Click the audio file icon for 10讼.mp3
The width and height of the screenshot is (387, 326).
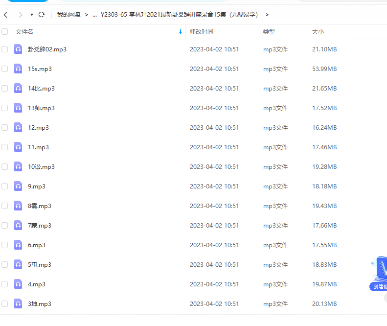(18, 167)
